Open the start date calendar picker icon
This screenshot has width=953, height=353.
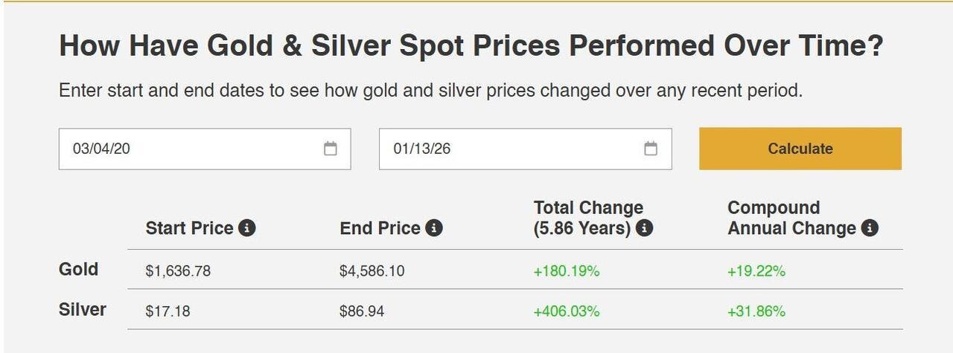(331, 149)
